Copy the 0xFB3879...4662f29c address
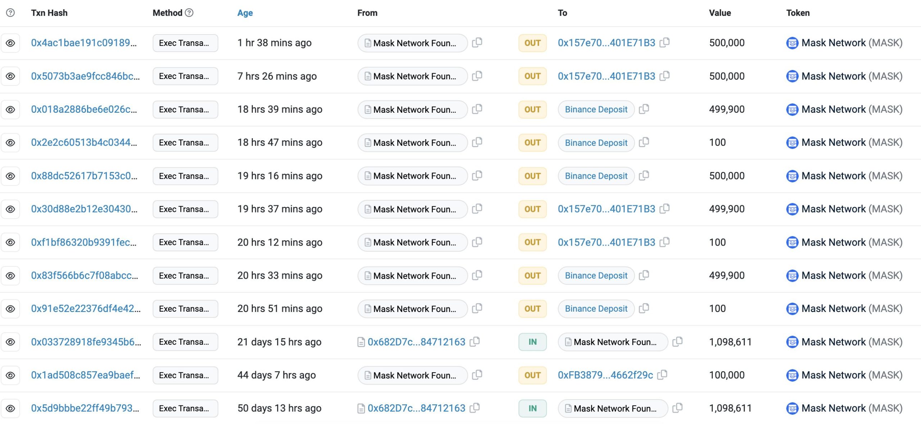 pos(662,375)
